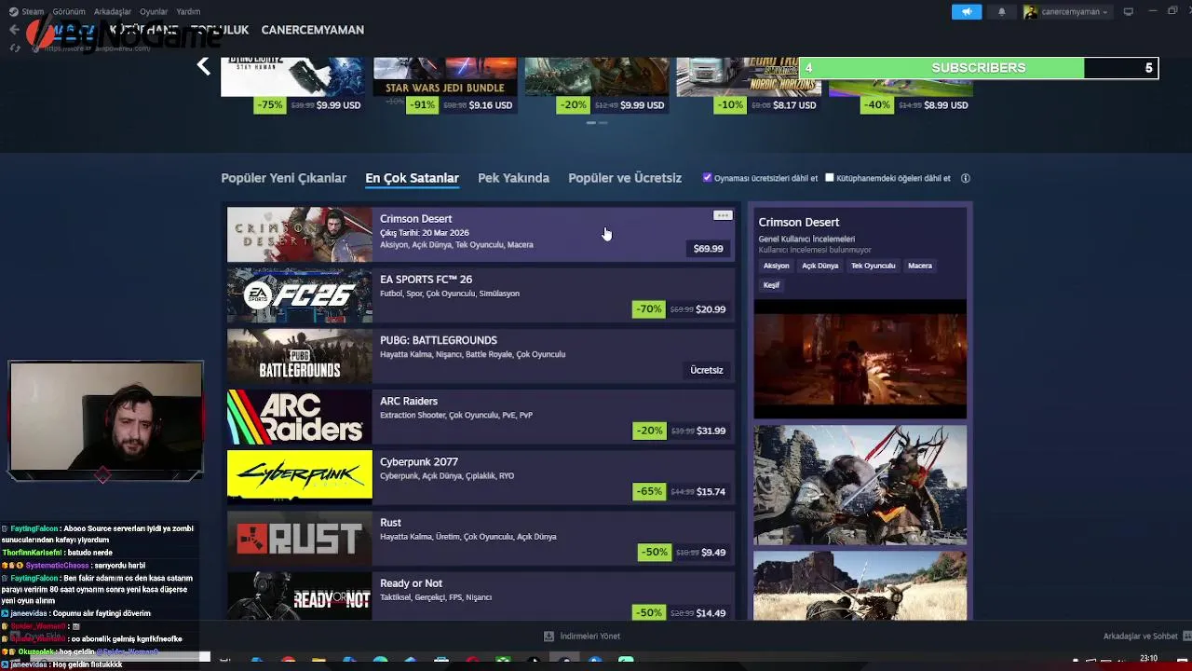Screen dimensions: 1192x671
Task: Open the Arkadaşlar menu
Action: [x=113, y=12]
